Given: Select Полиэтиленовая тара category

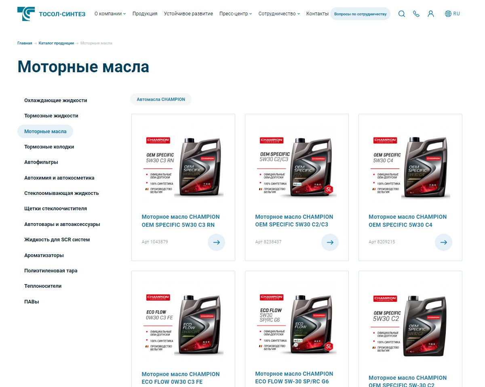Looking at the screenshot, I should click(x=51, y=271).
